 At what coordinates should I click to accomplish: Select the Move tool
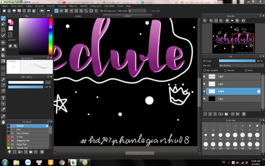[x=3, y=42]
